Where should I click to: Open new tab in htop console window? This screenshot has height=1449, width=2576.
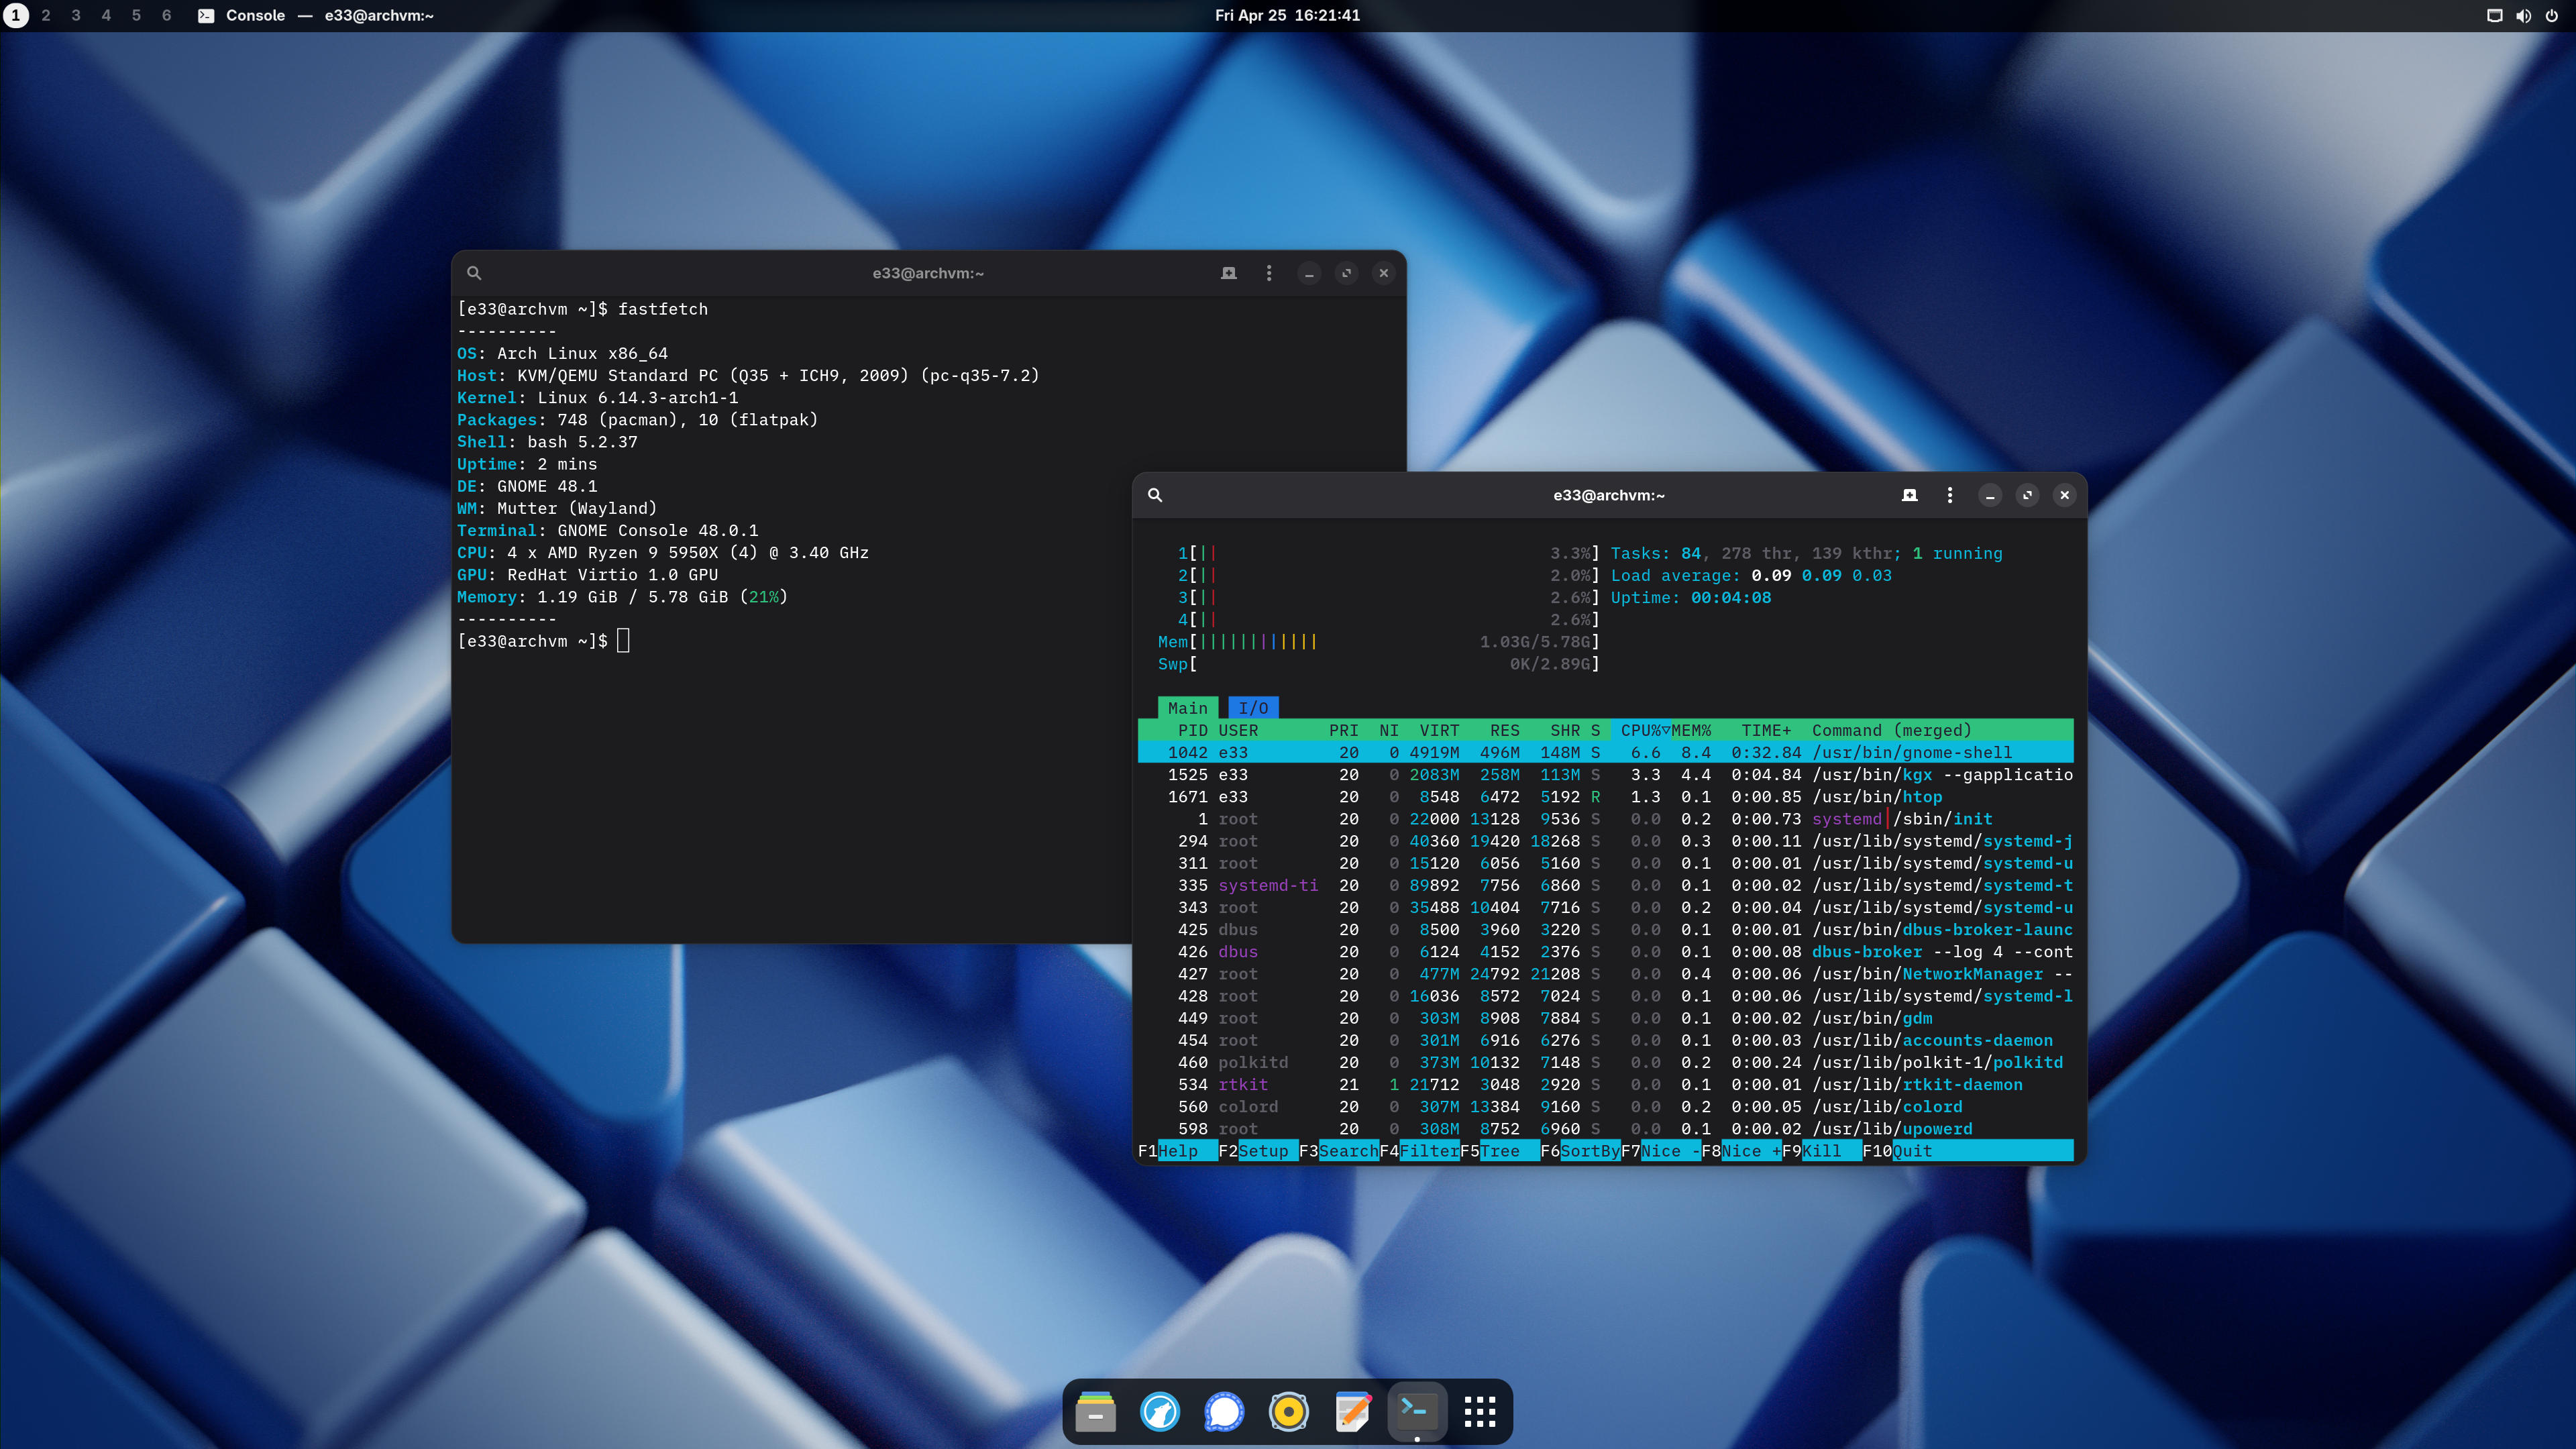tap(1910, 495)
